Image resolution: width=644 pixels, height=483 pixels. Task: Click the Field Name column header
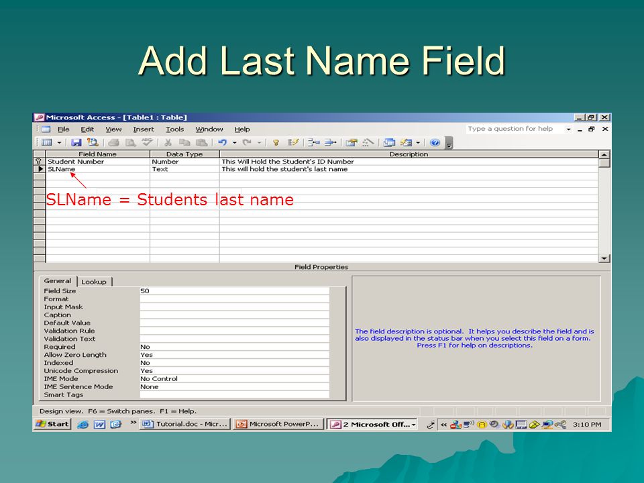point(98,154)
